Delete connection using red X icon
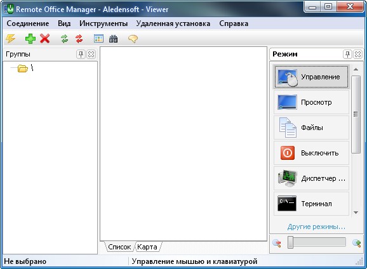The height and width of the screenshot is (269, 367). (44, 39)
